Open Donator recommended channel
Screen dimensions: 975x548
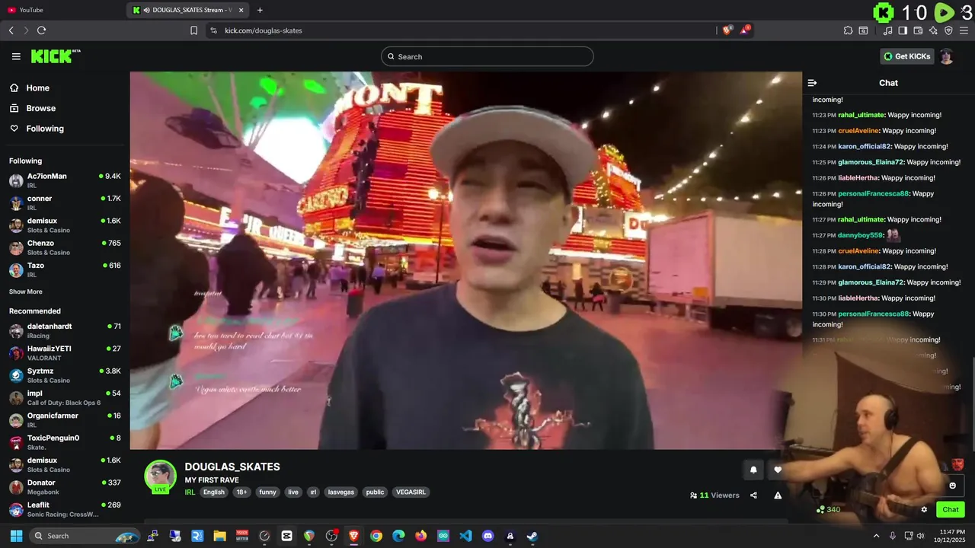click(65, 486)
